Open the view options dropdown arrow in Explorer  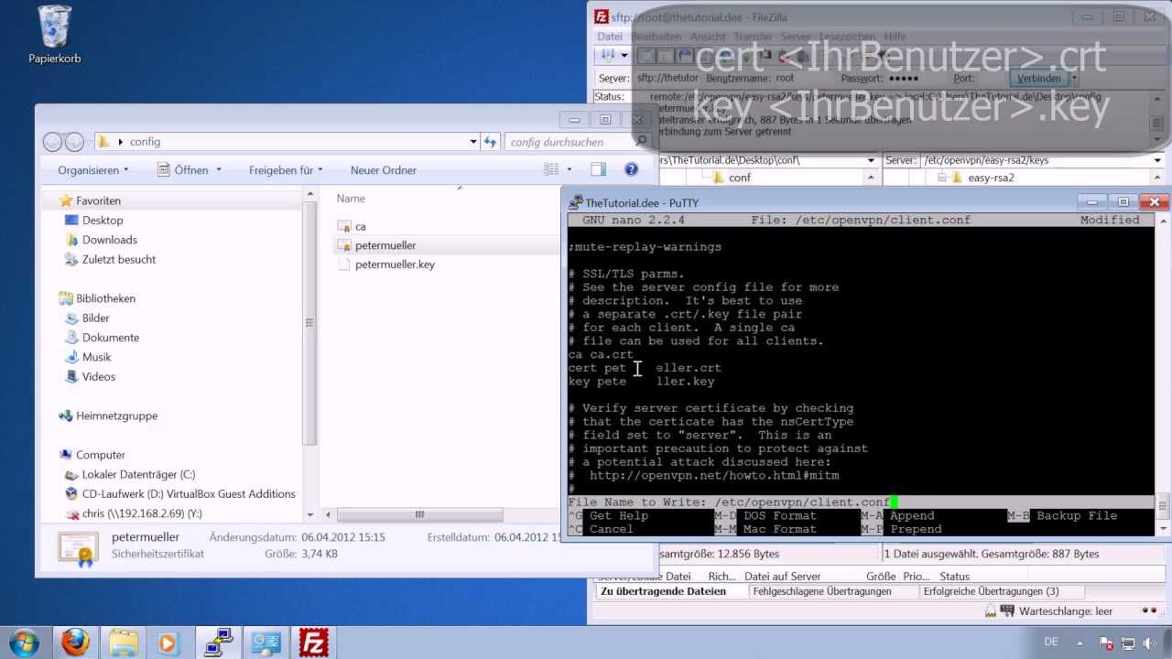[x=570, y=169]
